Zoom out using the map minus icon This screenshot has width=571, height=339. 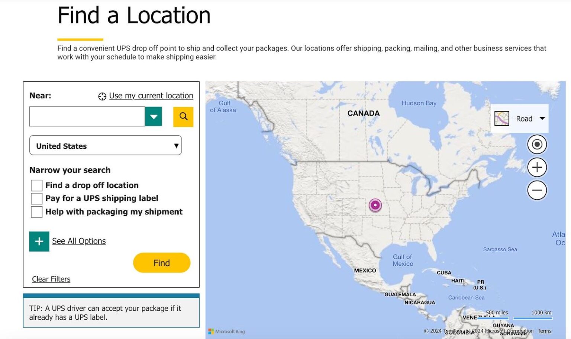(536, 190)
